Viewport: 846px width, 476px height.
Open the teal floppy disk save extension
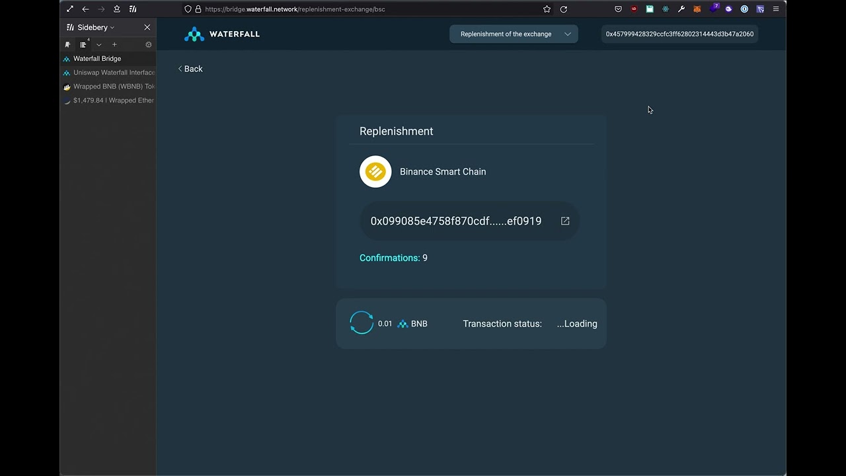click(x=650, y=9)
